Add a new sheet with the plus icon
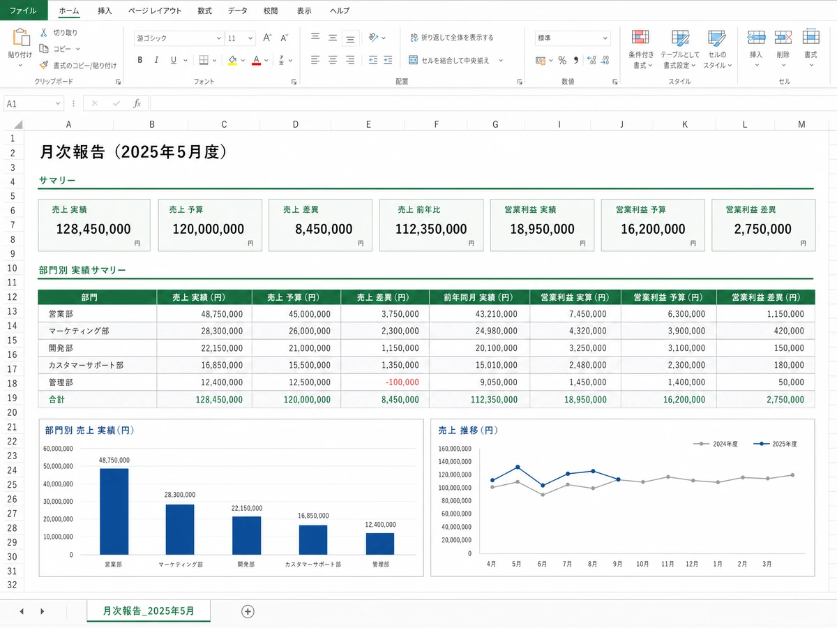837x628 pixels. point(248,611)
